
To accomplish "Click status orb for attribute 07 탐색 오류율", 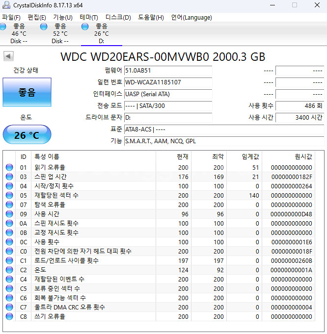I will (x=9, y=205).
